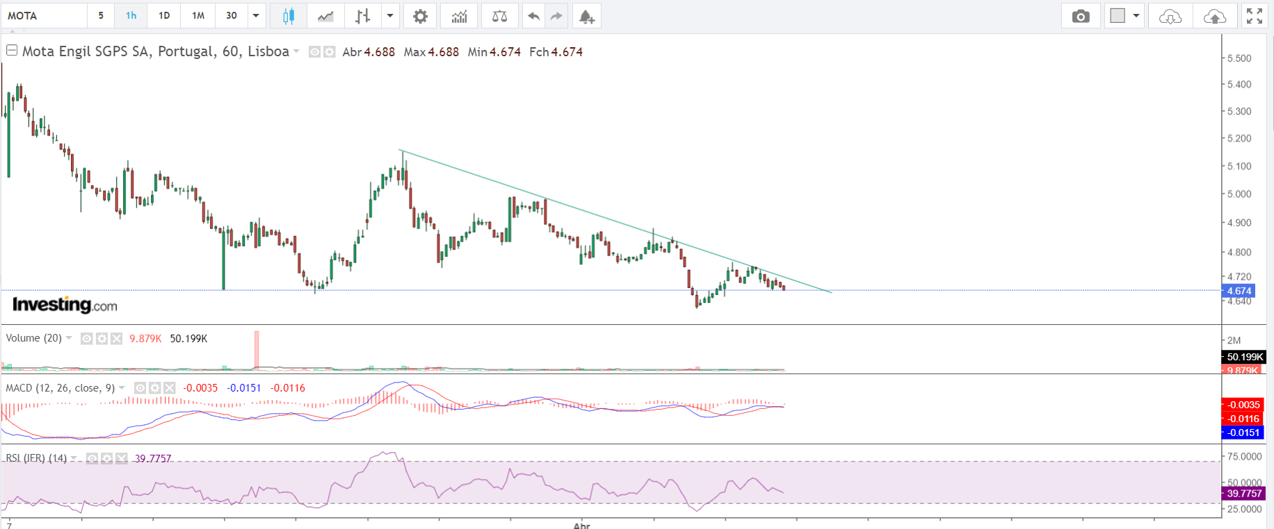Open Volume indicator settings gear

[x=102, y=339]
